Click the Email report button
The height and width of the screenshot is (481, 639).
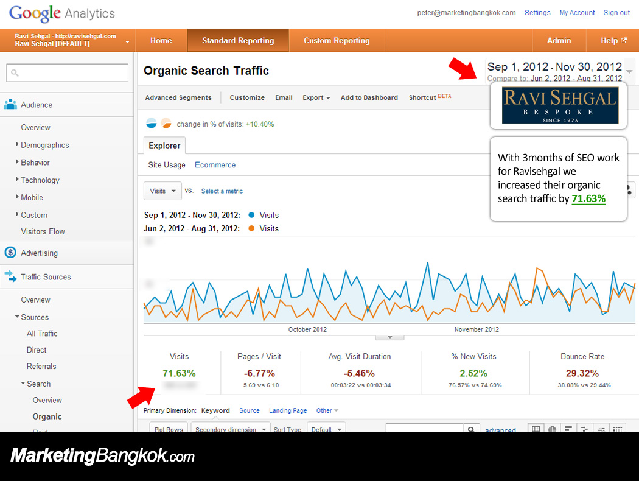coord(284,97)
